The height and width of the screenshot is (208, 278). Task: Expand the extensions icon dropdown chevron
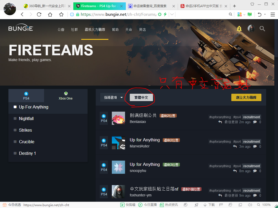coord(244,14)
